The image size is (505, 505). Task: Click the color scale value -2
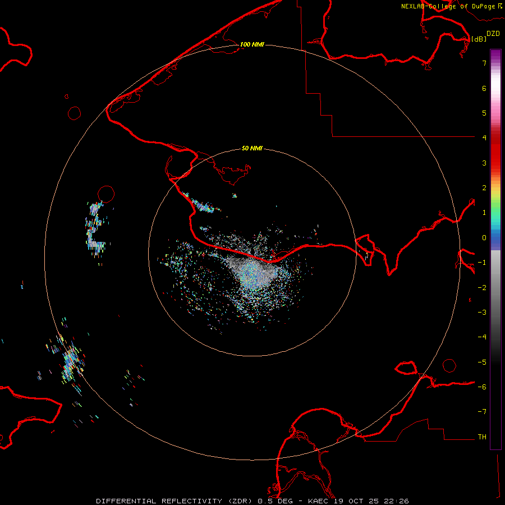click(x=482, y=288)
